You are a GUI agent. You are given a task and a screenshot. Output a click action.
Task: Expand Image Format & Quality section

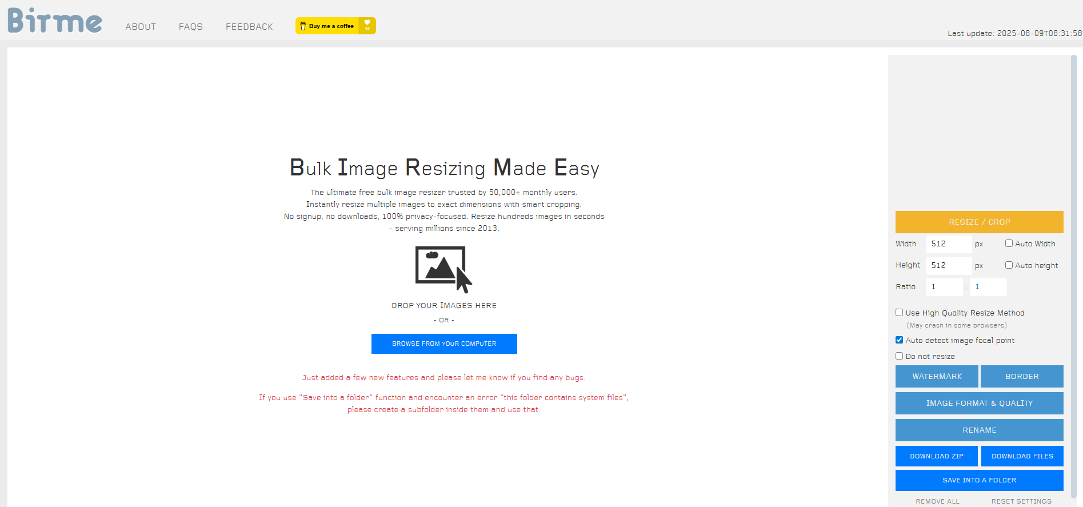click(x=979, y=404)
